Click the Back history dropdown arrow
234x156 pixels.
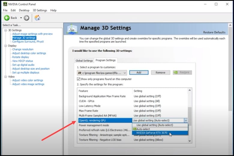click(x=21, y=18)
